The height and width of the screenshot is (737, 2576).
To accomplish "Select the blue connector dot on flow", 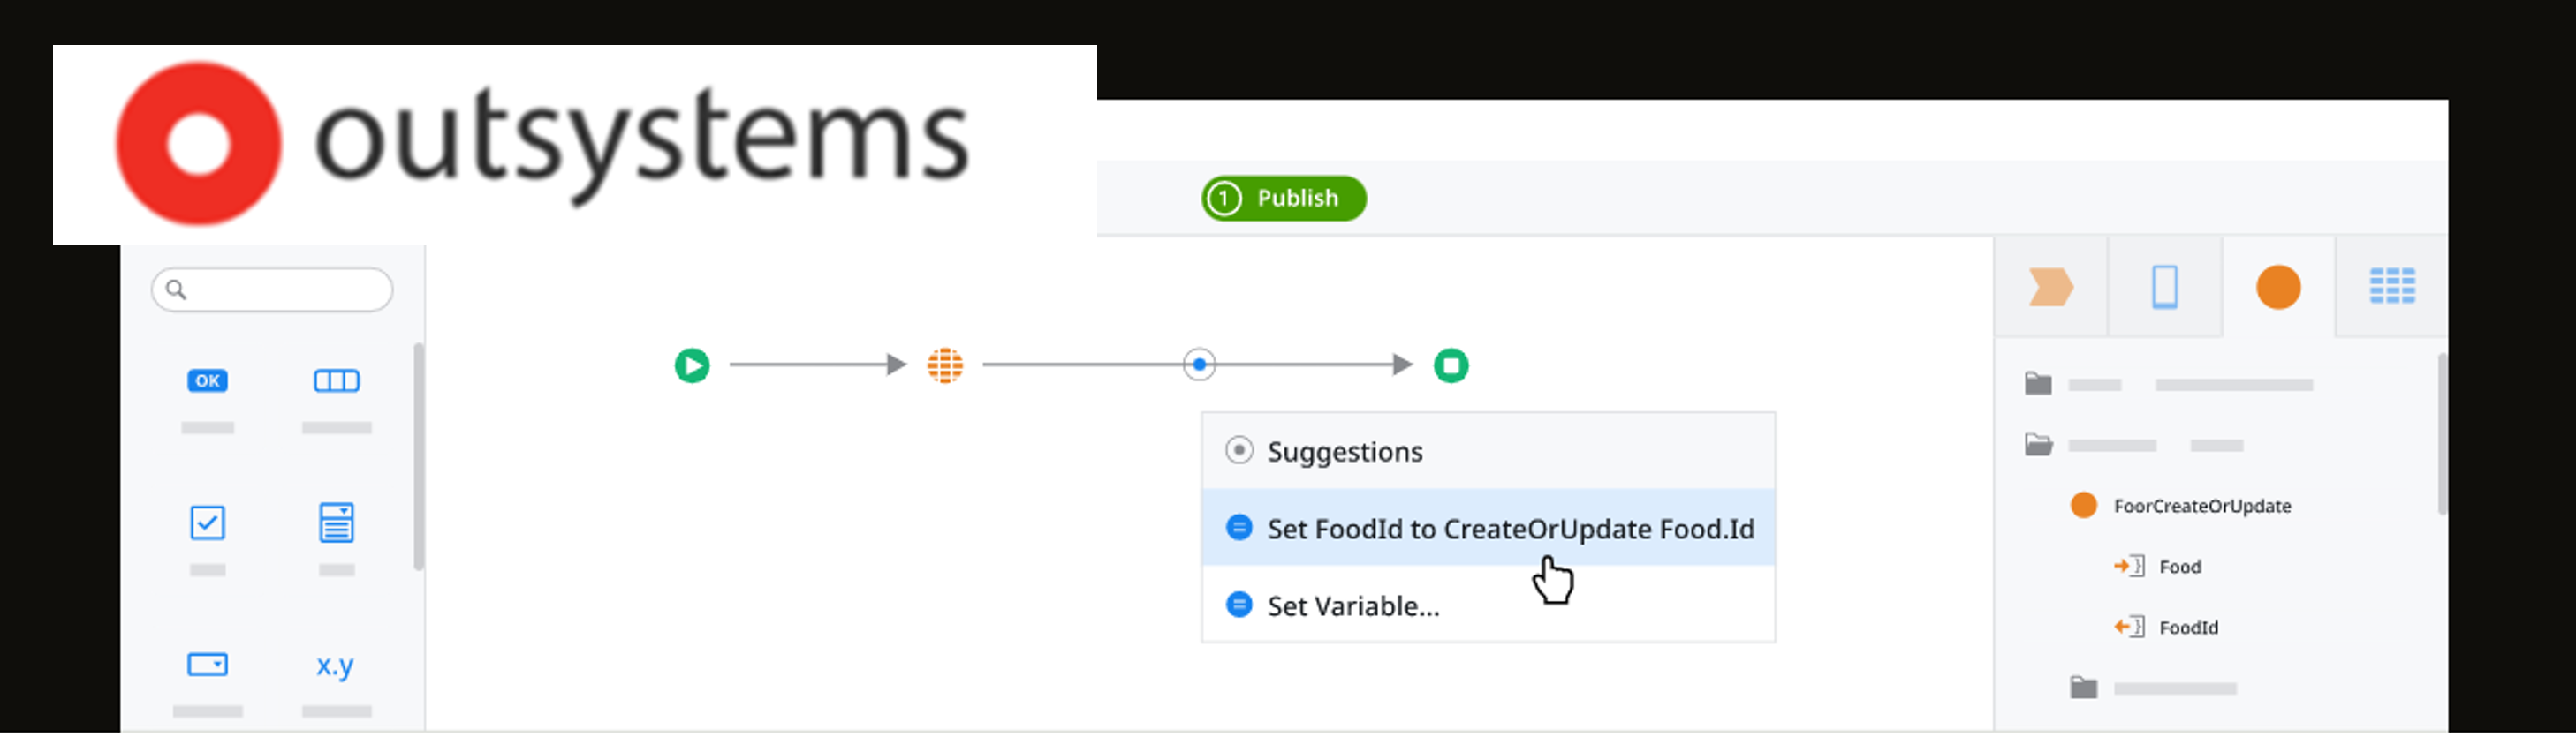I will (x=1199, y=365).
